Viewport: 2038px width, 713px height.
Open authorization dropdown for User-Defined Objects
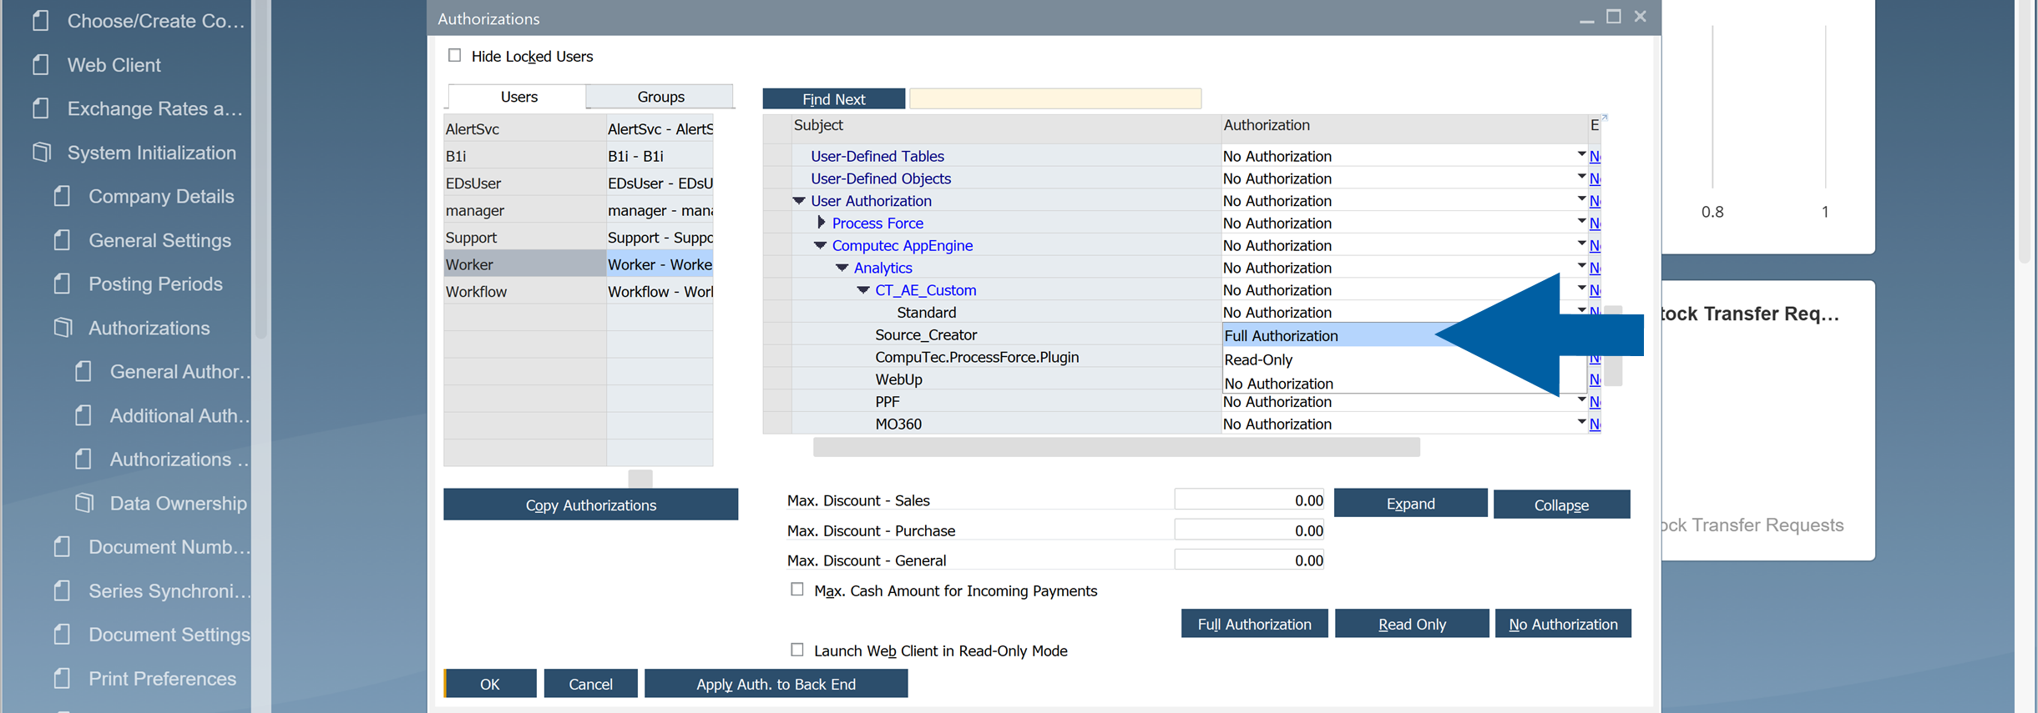pos(1580,178)
